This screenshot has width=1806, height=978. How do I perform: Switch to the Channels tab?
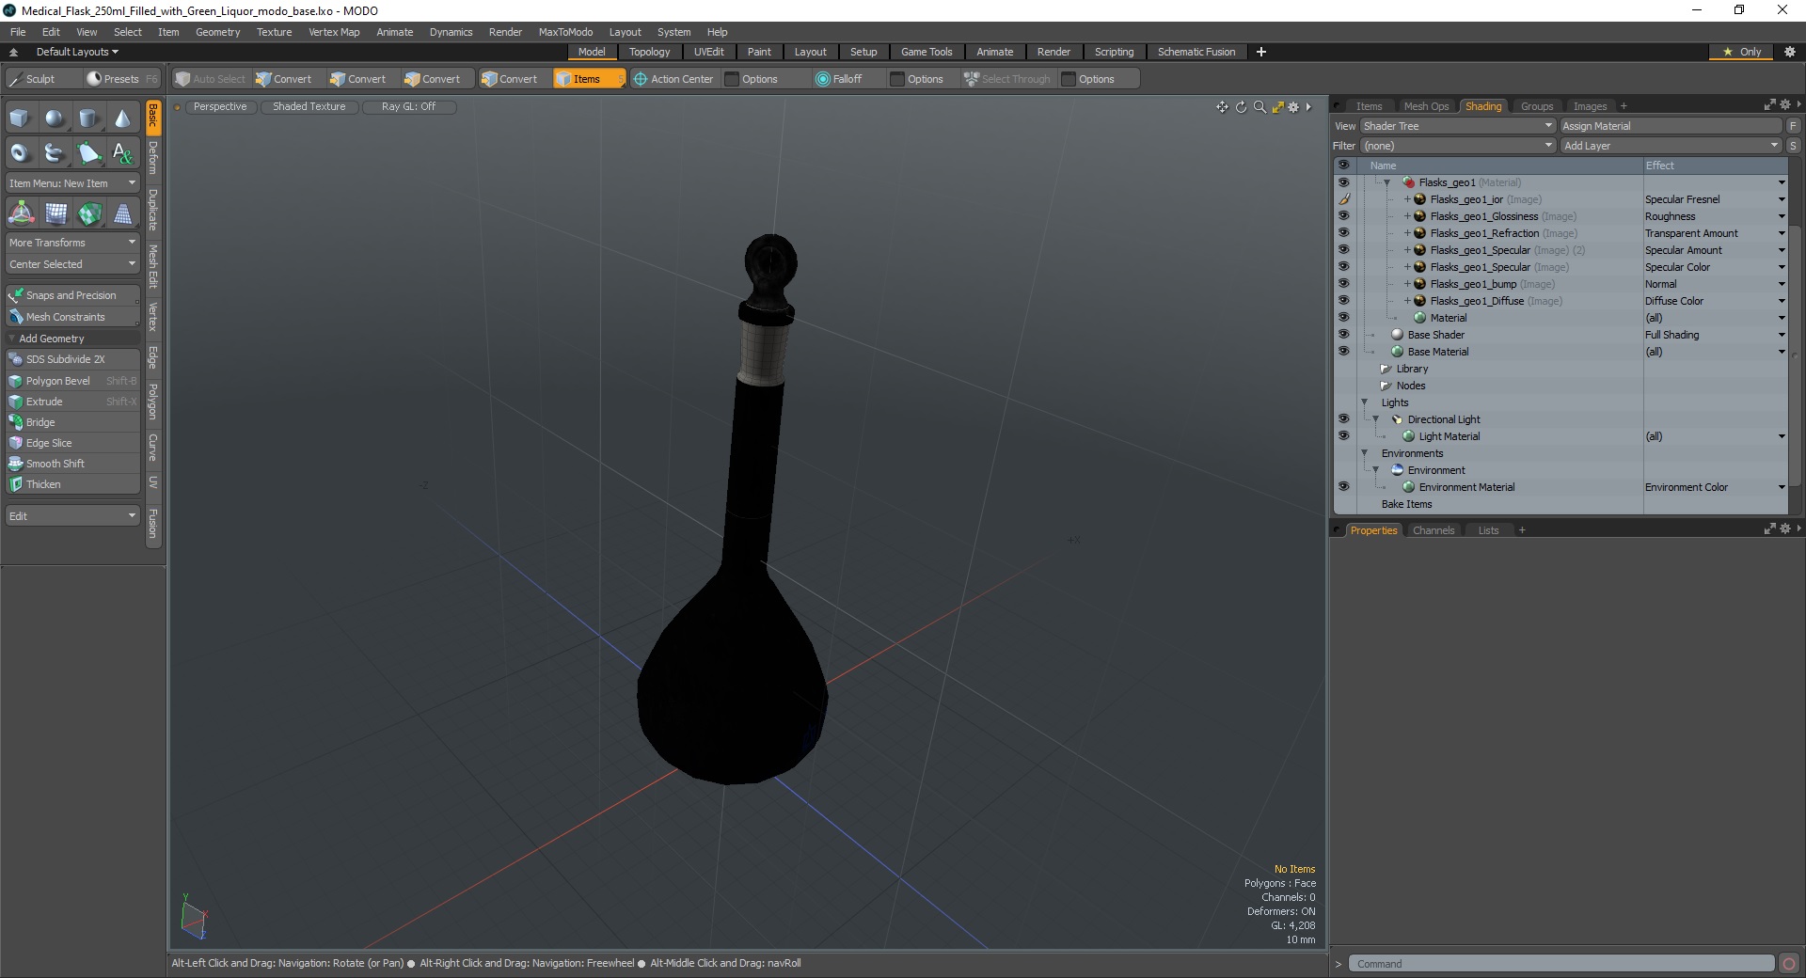pos(1434,530)
